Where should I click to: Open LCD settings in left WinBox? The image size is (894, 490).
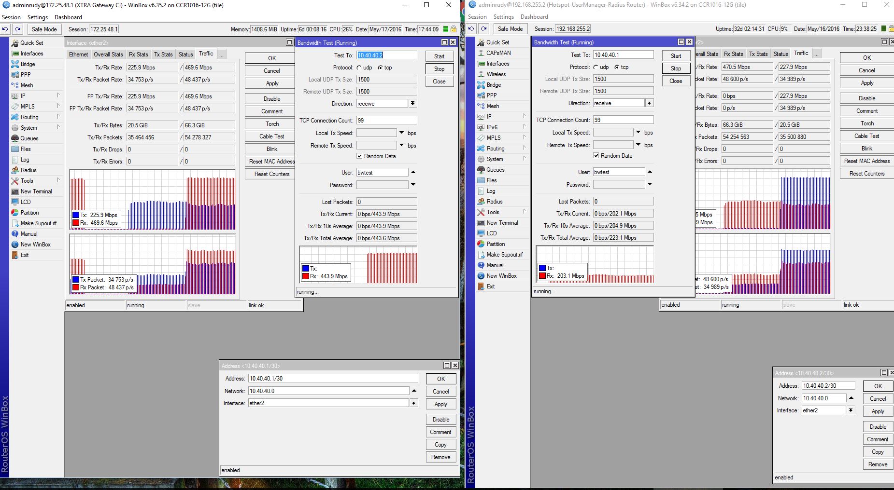click(x=26, y=202)
